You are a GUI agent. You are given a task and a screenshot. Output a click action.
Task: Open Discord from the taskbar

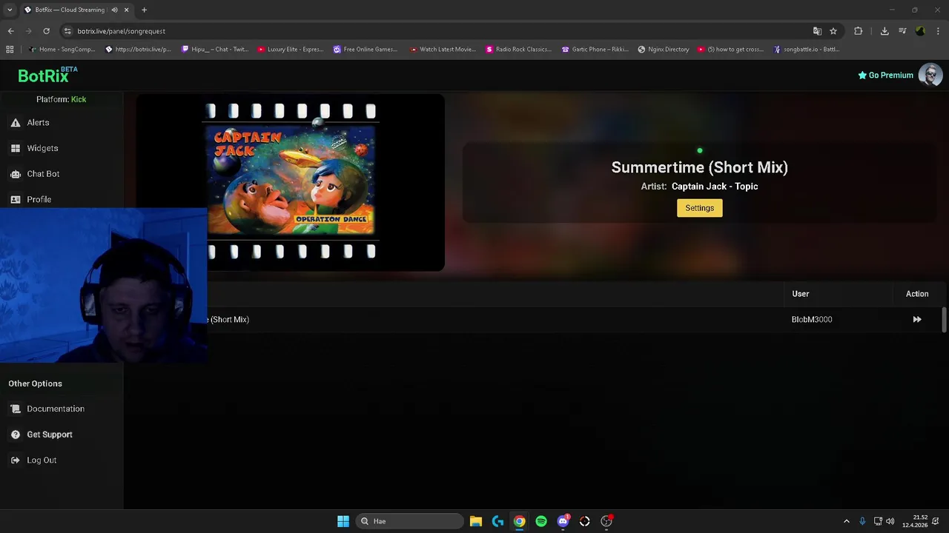563,521
